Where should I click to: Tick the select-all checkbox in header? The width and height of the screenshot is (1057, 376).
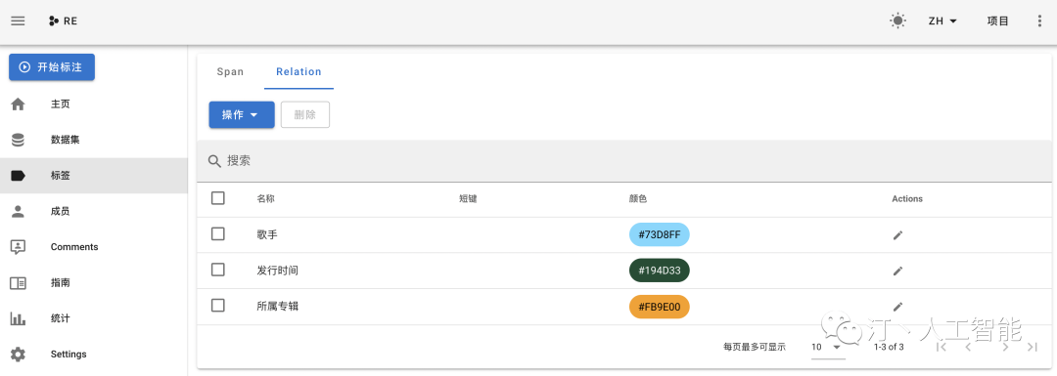[217, 197]
